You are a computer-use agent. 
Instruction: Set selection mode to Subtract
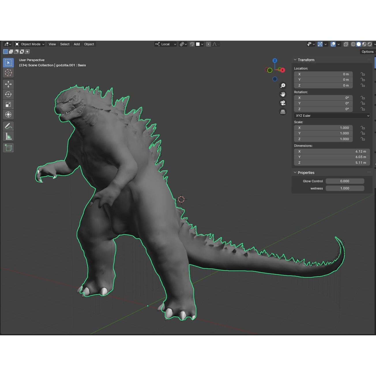(x=16, y=52)
